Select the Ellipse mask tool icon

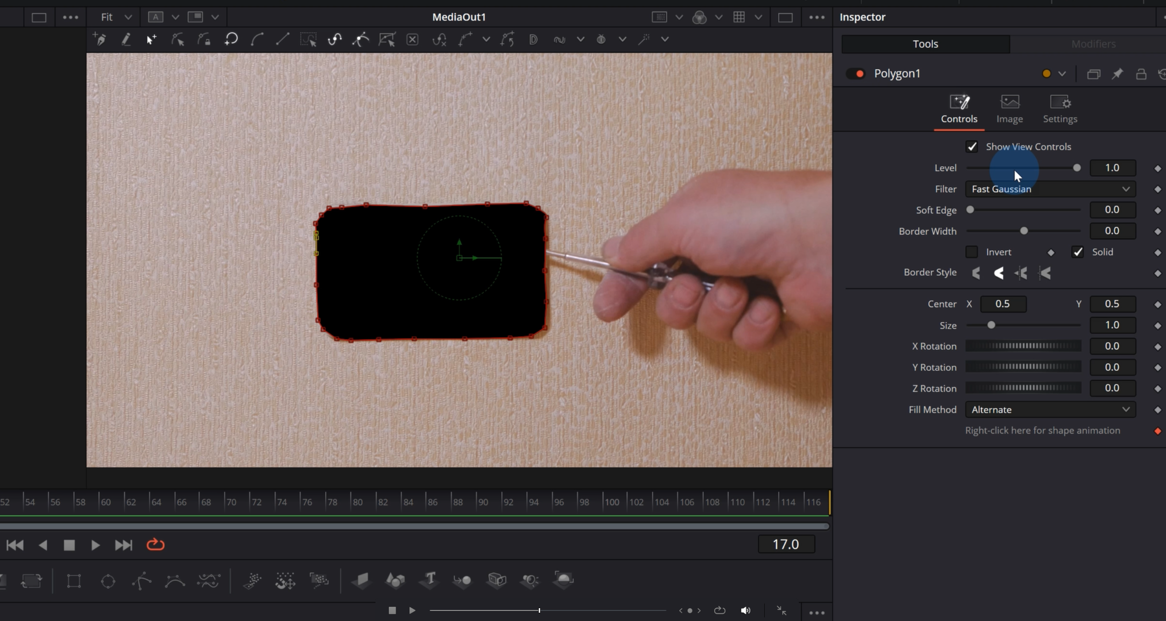coord(108,581)
